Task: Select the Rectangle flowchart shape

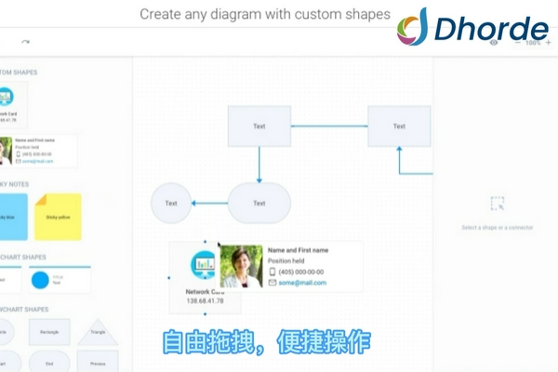Action: pyautogui.click(x=49, y=330)
